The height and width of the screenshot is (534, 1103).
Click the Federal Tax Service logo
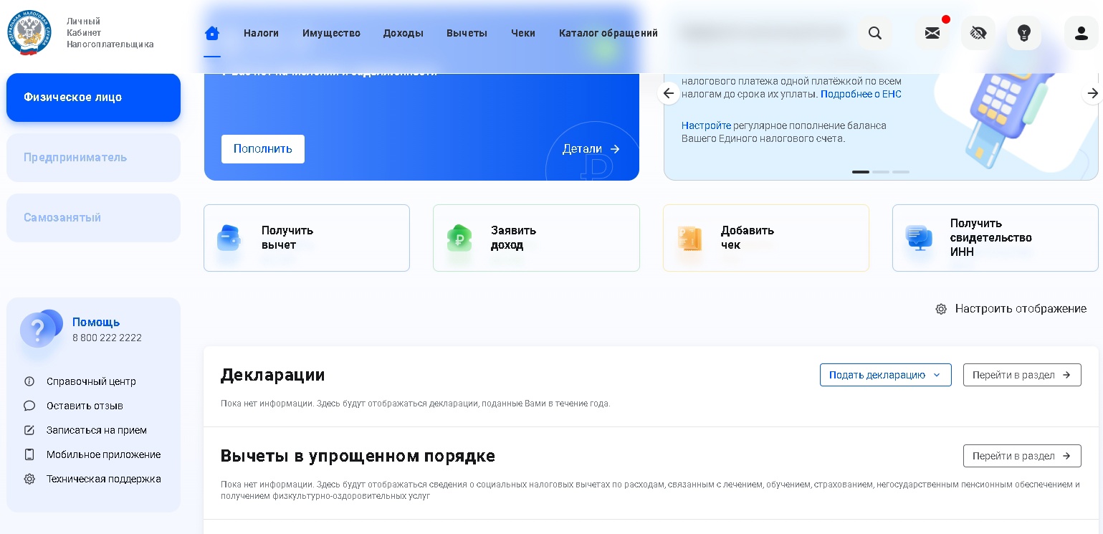pos(29,33)
